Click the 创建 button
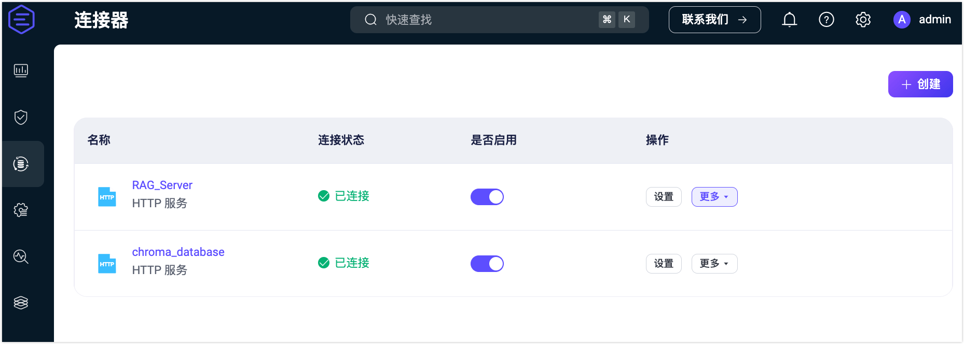The width and height of the screenshot is (964, 344). [920, 84]
